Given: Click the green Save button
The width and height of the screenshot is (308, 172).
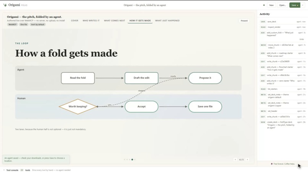Looking at the screenshot, I should (x=295, y=5).
